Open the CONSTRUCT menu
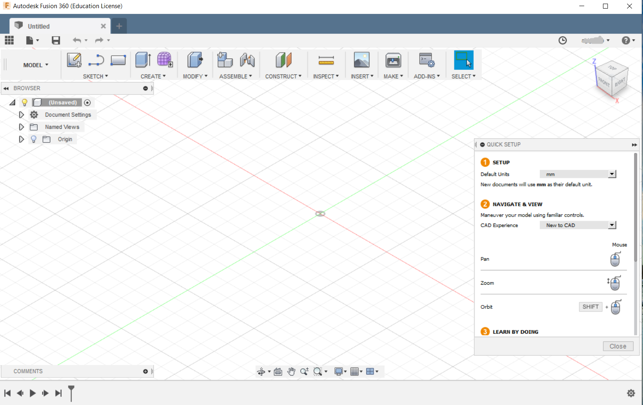643x405 pixels. click(283, 76)
